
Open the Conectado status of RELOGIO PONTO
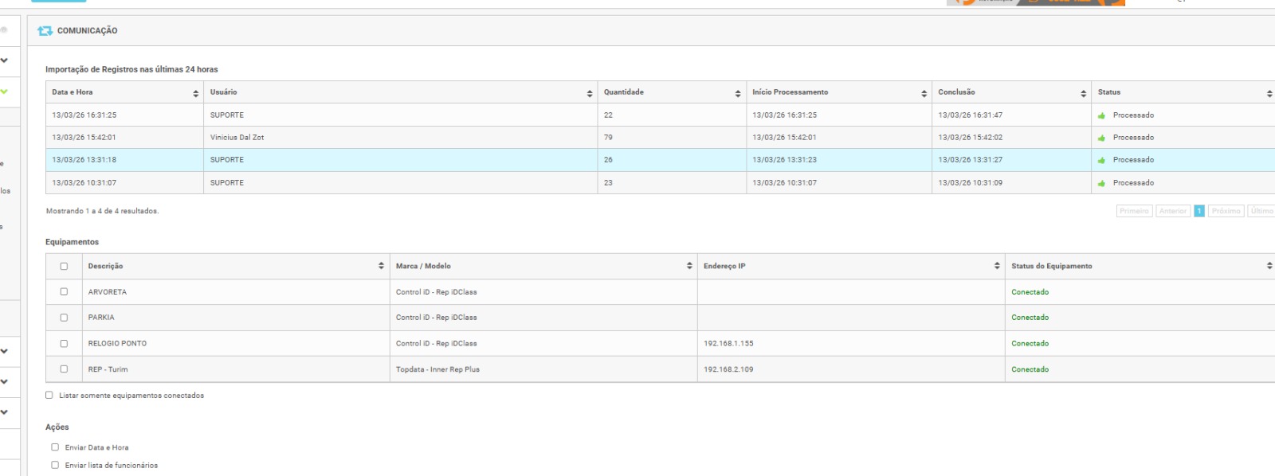1030,344
